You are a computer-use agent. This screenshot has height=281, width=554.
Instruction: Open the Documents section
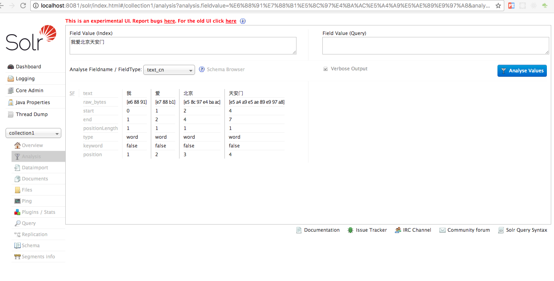tap(35, 179)
